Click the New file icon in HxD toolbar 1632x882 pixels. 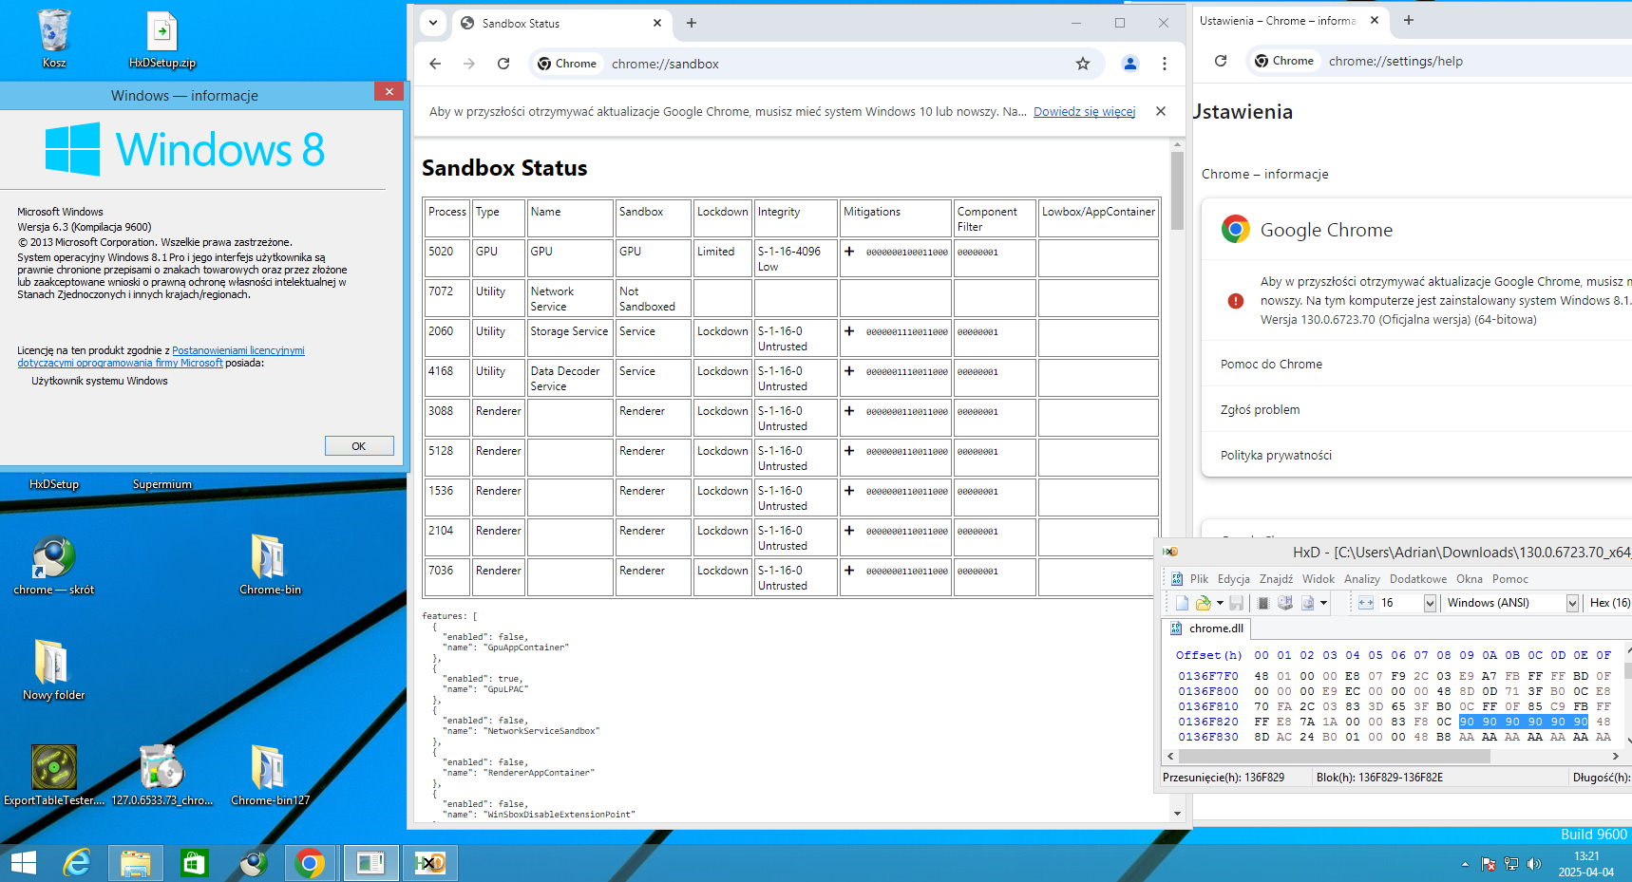[x=1182, y=603]
